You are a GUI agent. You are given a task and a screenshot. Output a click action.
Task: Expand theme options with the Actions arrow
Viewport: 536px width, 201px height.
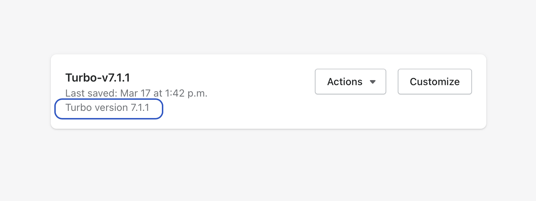[373, 82]
